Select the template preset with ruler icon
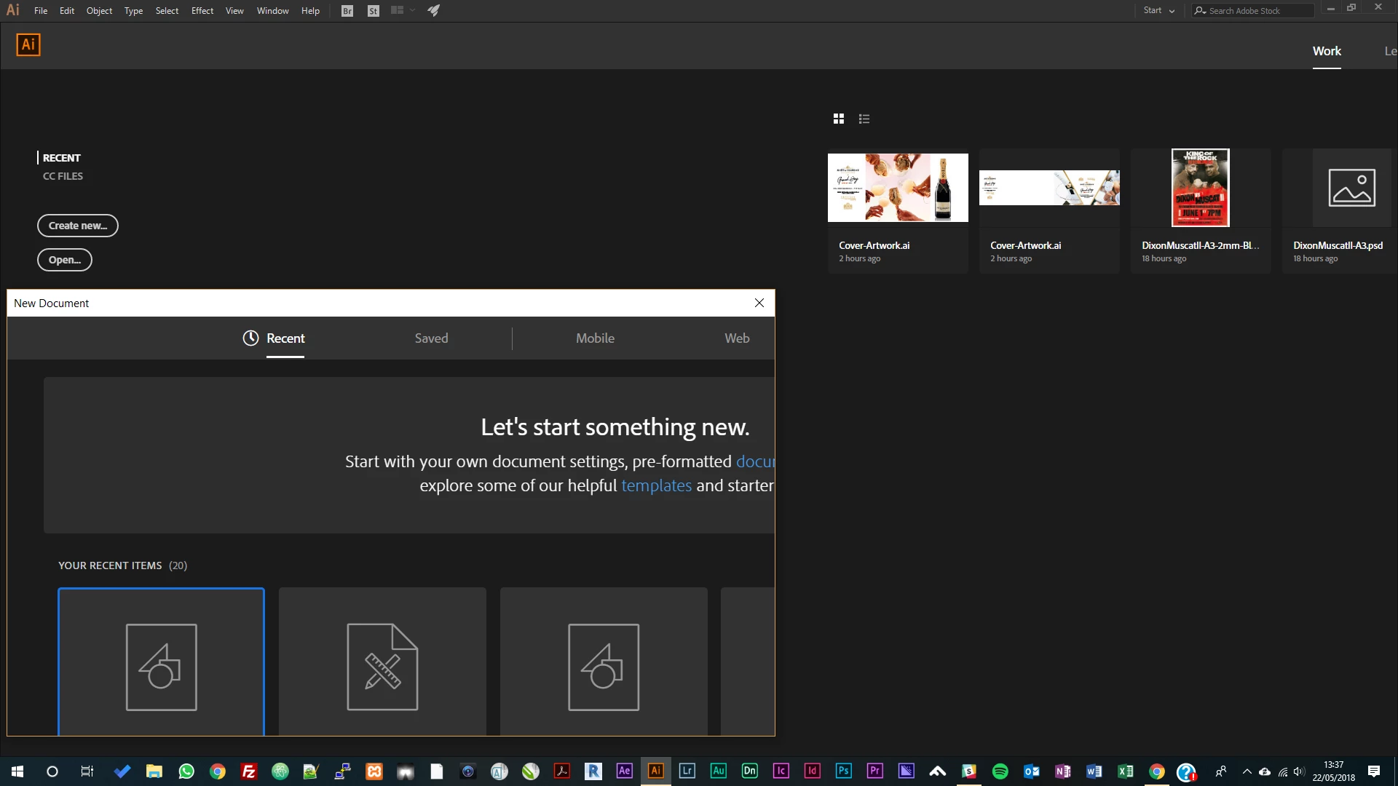This screenshot has height=786, width=1398. tap(382, 666)
